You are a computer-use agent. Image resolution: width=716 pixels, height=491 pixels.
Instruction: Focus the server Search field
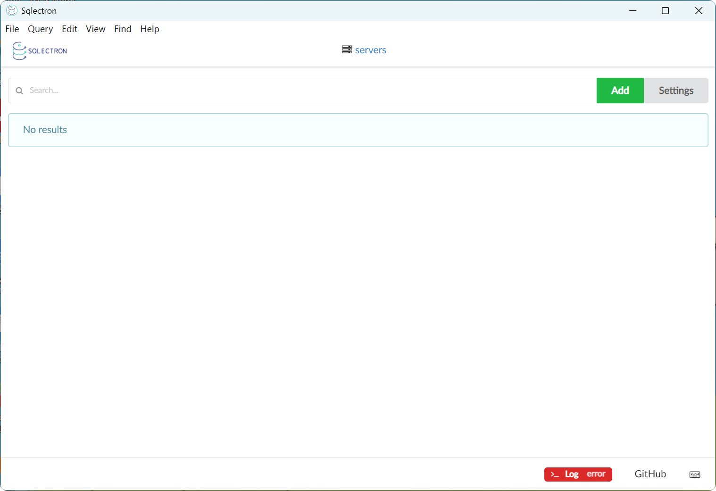(x=302, y=91)
